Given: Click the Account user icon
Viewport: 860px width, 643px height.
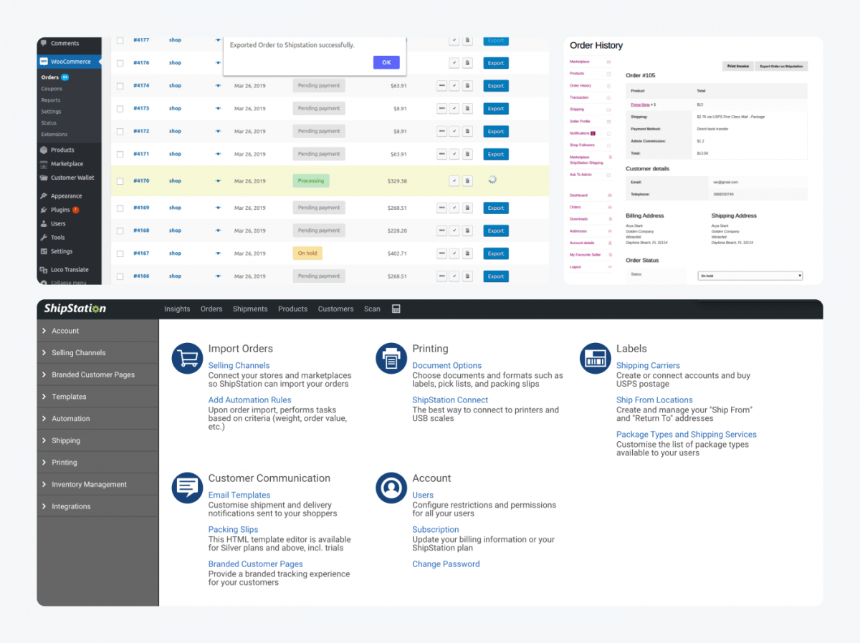Looking at the screenshot, I should 391,488.
